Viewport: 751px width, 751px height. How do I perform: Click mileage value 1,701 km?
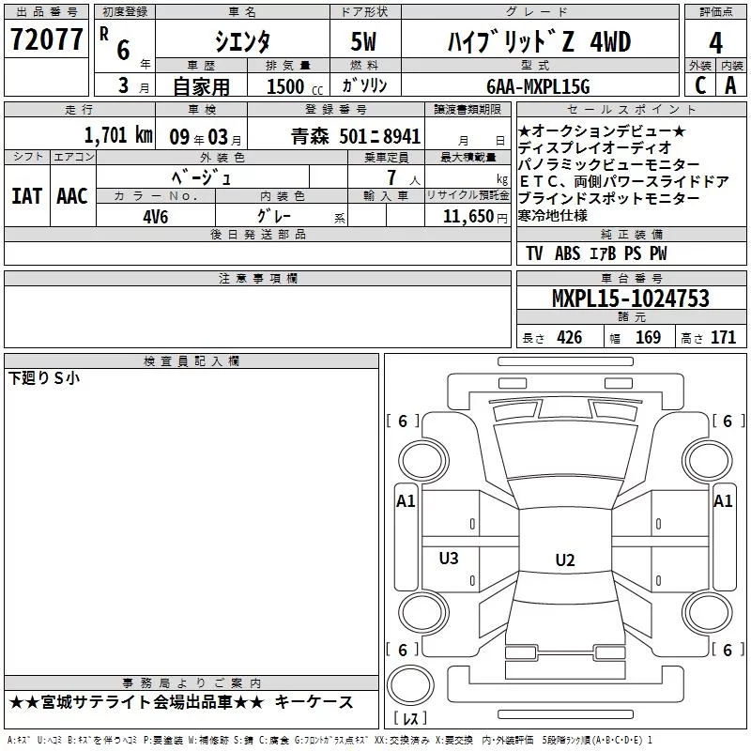[118, 135]
